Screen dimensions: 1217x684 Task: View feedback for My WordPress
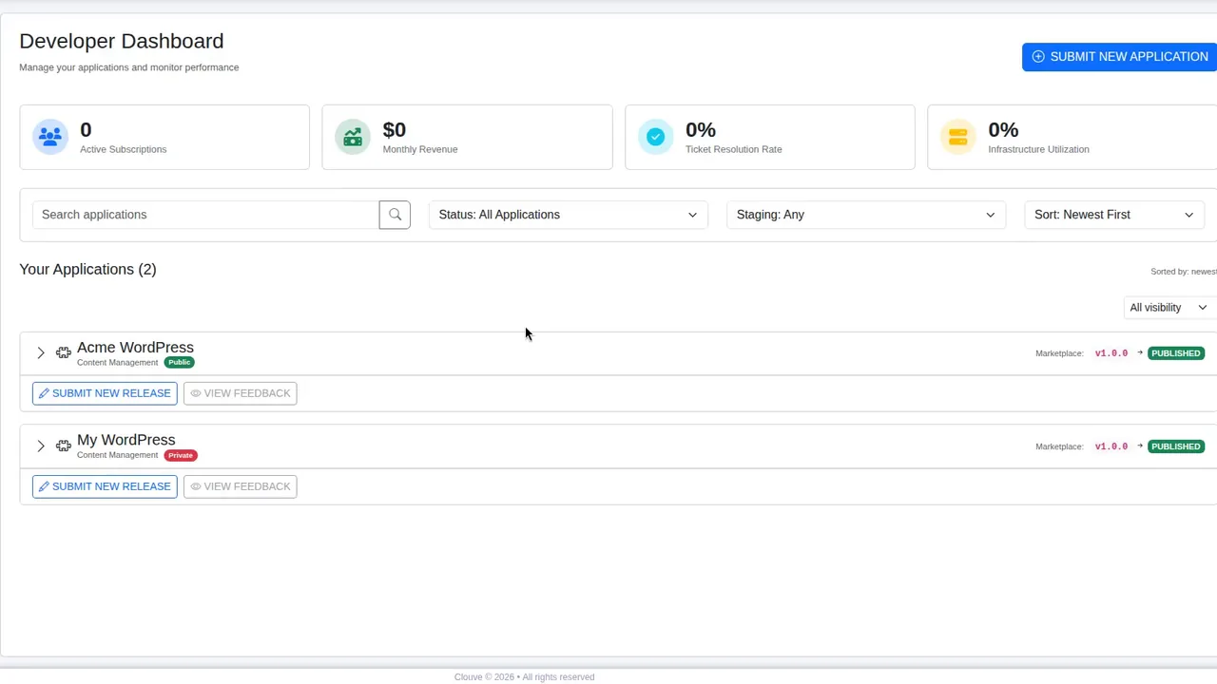point(240,486)
